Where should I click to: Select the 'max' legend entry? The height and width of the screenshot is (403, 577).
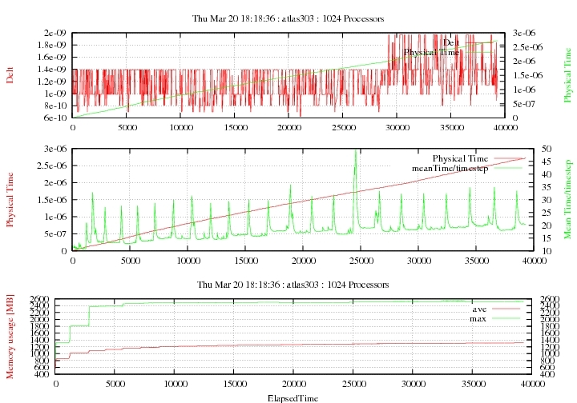pyautogui.click(x=478, y=318)
